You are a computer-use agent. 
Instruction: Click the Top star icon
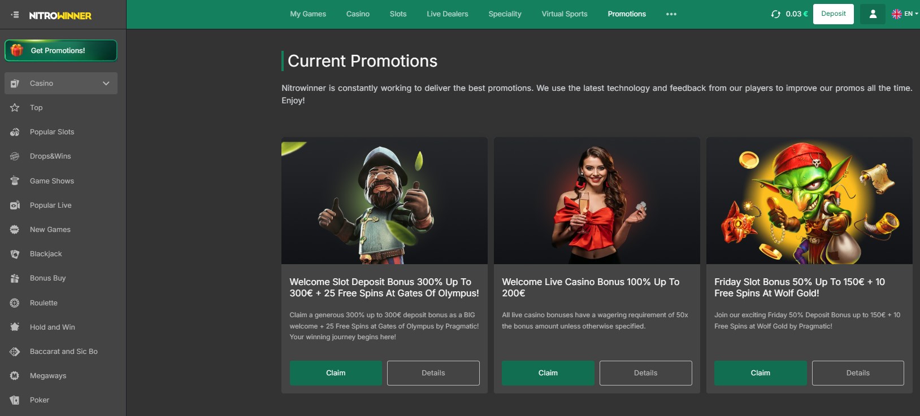tap(15, 108)
